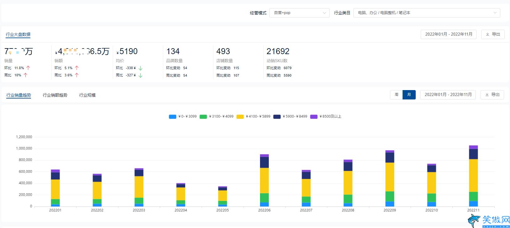
Task: Click the download icon on the lower 导出 button
Action: pyautogui.click(x=487, y=95)
